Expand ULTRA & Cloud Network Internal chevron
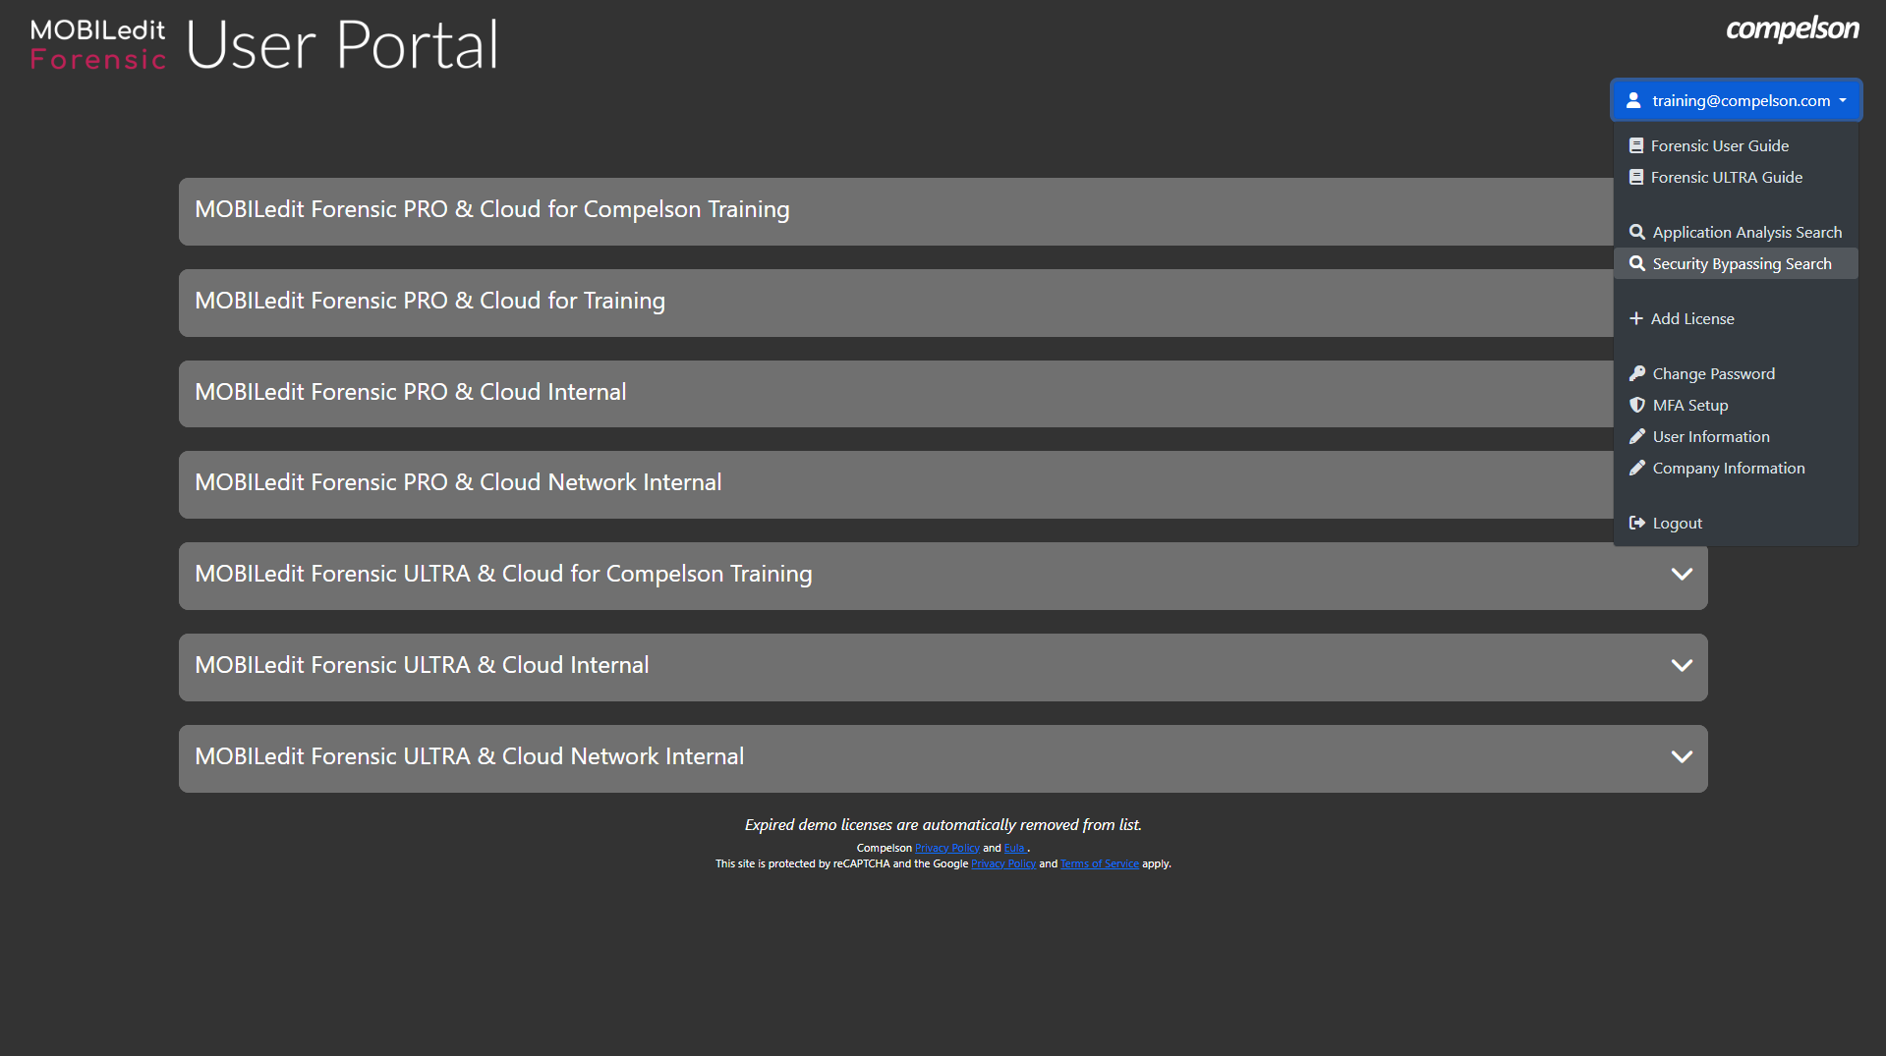1886x1056 pixels. tap(1682, 757)
